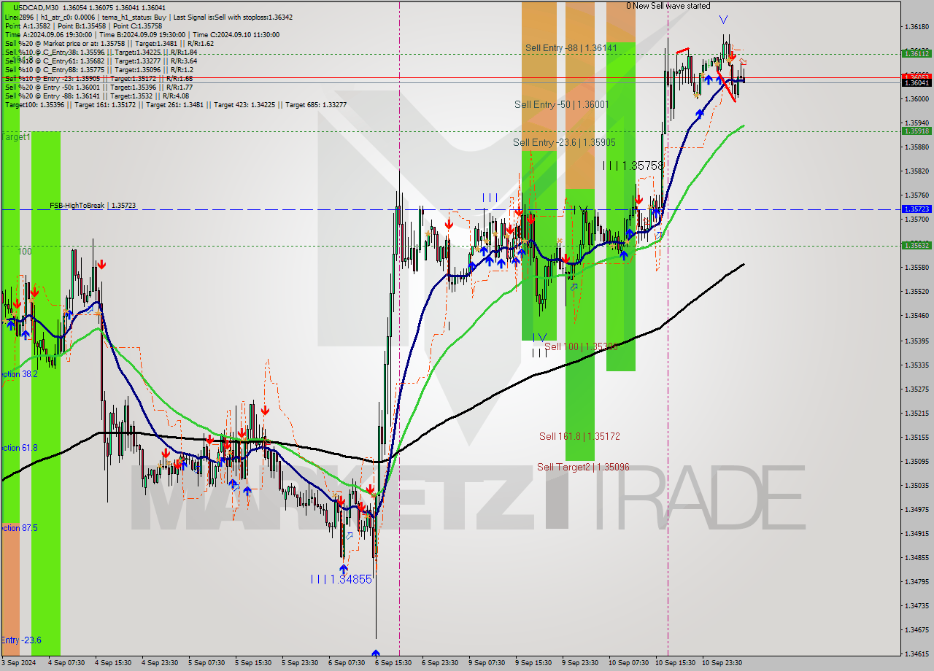Viewport: 934px width, 671px height.
Task: Click '4 Sep 15:30' on the time axis
Action: [x=113, y=663]
